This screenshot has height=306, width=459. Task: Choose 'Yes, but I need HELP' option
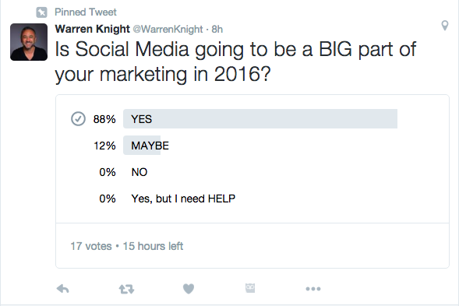(x=183, y=199)
